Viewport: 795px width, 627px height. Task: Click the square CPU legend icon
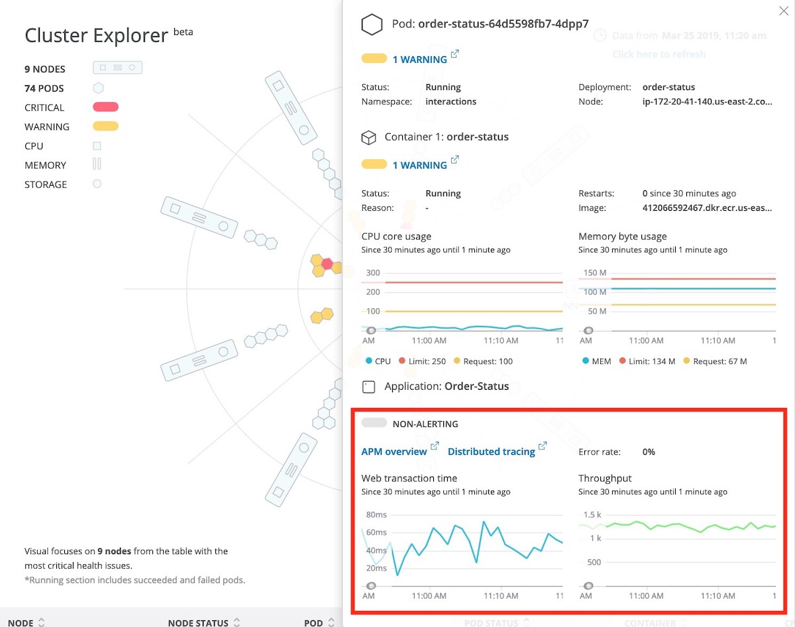(x=97, y=146)
